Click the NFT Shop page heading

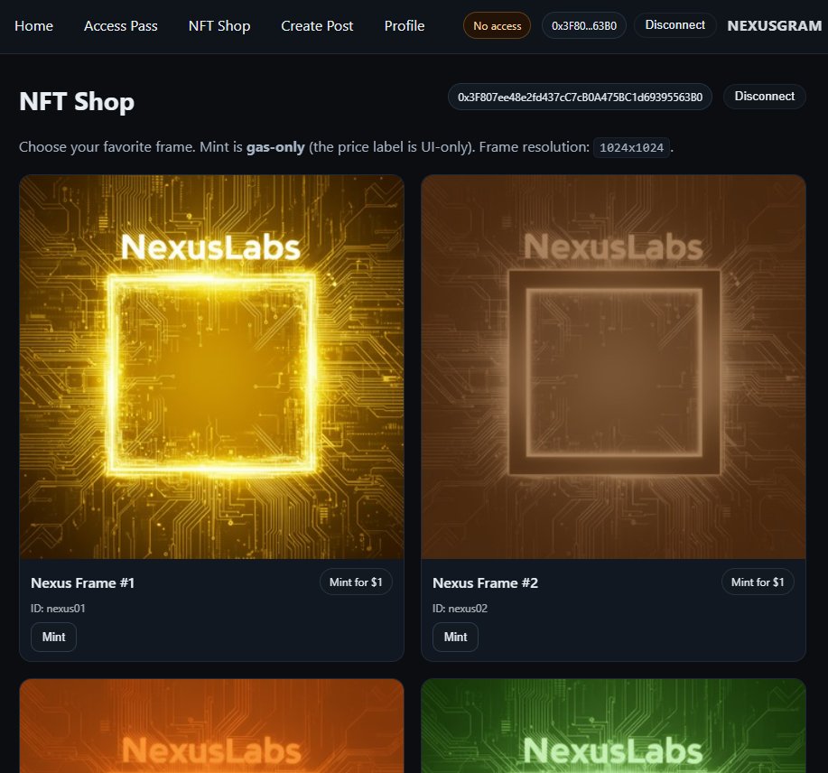(x=77, y=101)
